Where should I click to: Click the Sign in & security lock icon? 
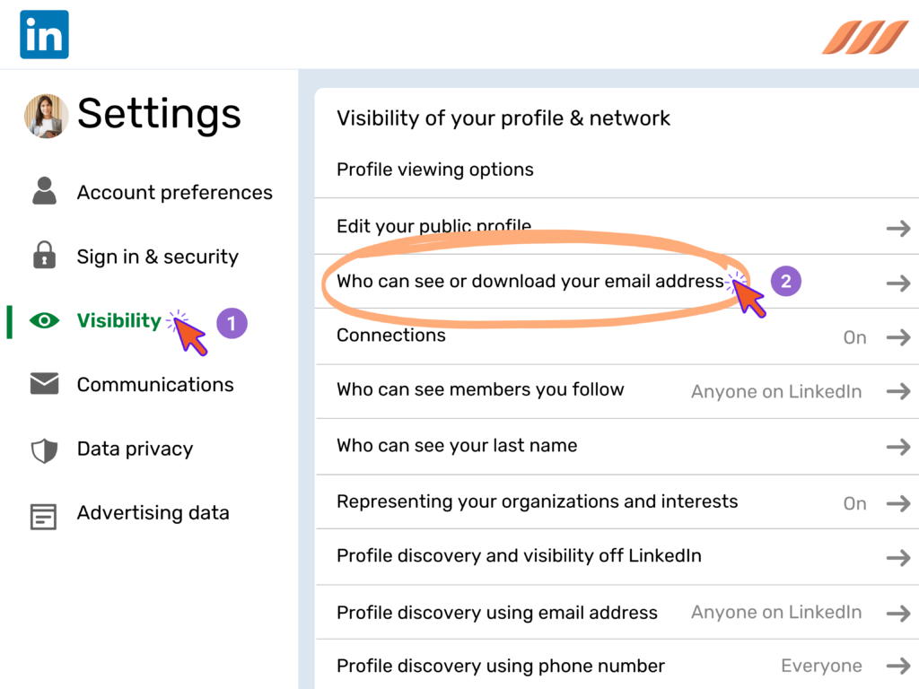43,256
